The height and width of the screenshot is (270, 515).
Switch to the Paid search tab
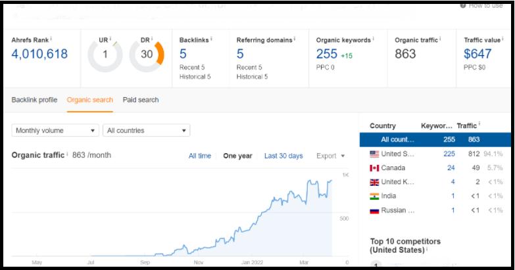(141, 100)
